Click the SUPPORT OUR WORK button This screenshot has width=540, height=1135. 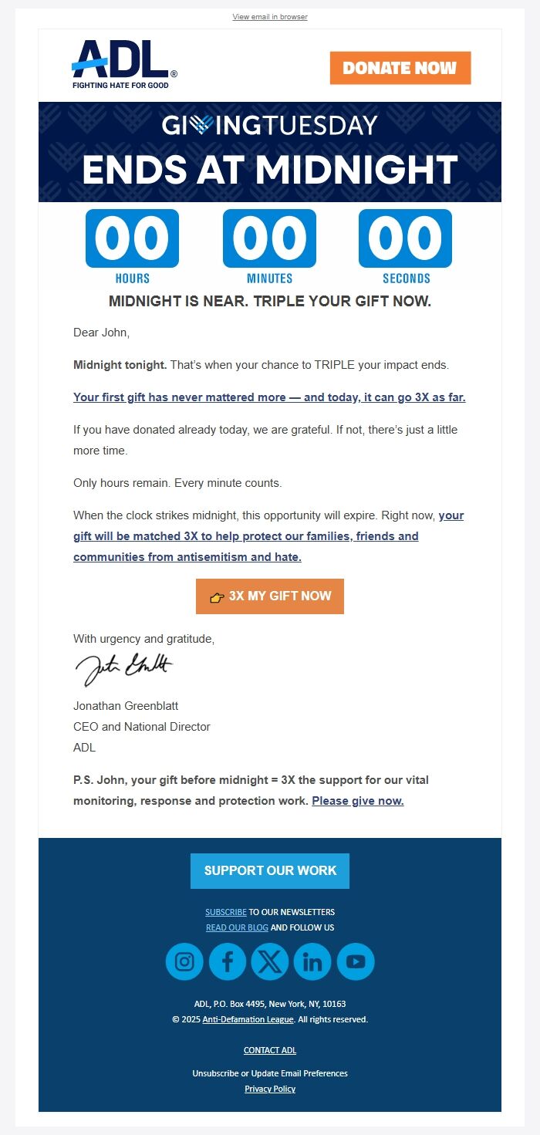269,870
